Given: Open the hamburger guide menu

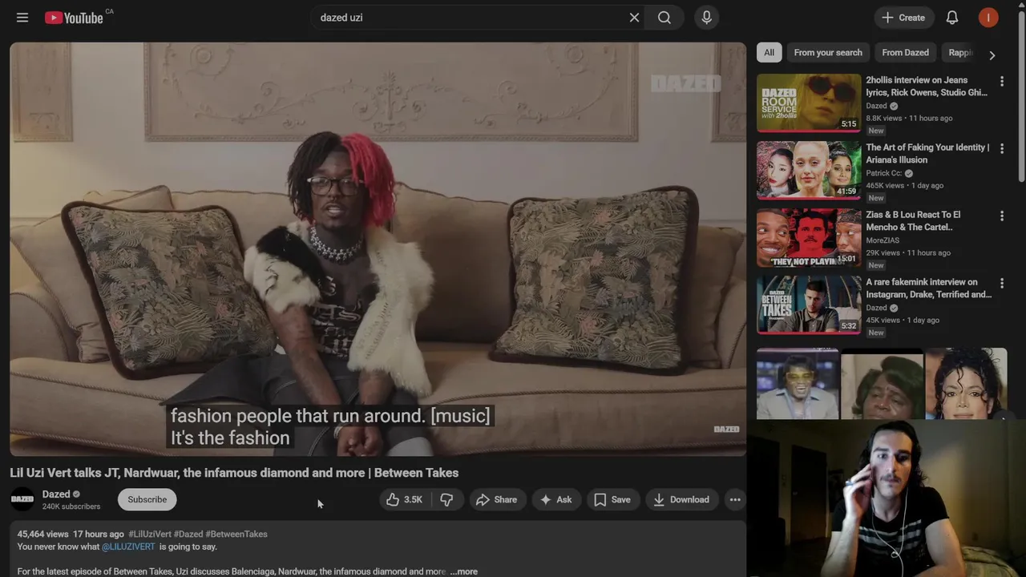Looking at the screenshot, I should tap(22, 18).
